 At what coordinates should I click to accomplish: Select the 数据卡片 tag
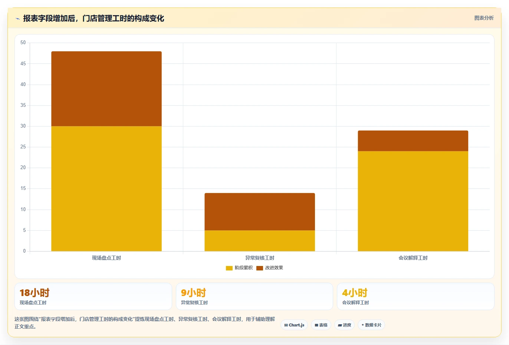pos(371,325)
